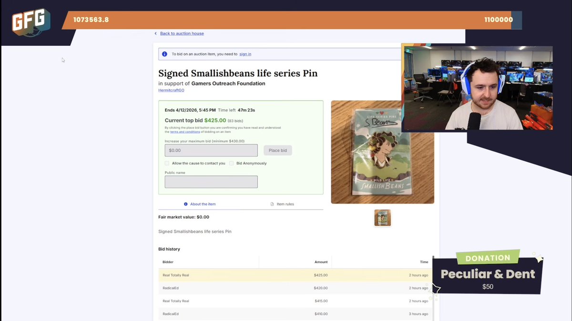Switch to the Item rules tab
This screenshot has height=321, width=572.
click(x=282, y=204)
